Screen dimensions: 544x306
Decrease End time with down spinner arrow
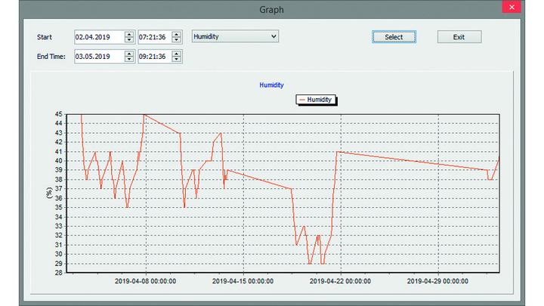coord(177,60)
